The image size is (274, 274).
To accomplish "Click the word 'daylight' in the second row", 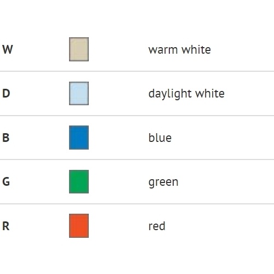I will [x=170, y=94].
